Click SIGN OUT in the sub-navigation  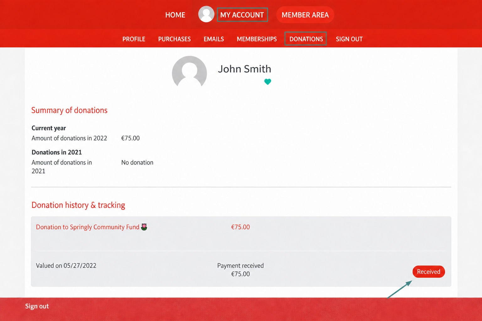(x=349, y=39)
